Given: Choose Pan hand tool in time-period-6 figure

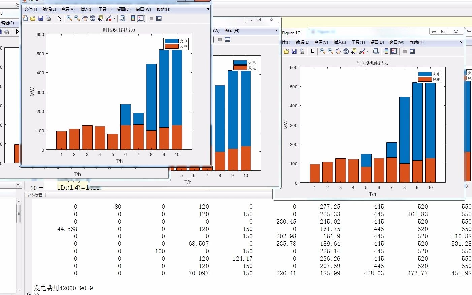Looking at the screenshot, I should pyautogui.click(x=85, y=18).
